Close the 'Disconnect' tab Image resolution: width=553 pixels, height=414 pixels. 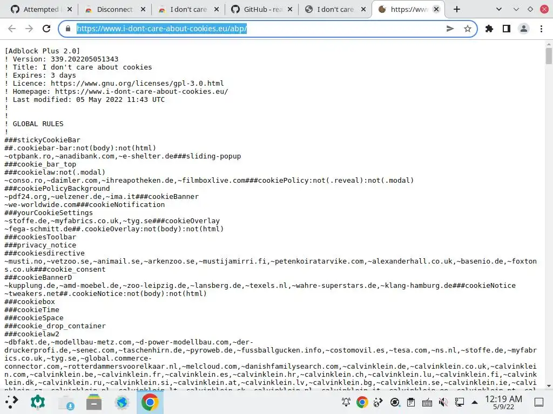click(x=143, y=9)
